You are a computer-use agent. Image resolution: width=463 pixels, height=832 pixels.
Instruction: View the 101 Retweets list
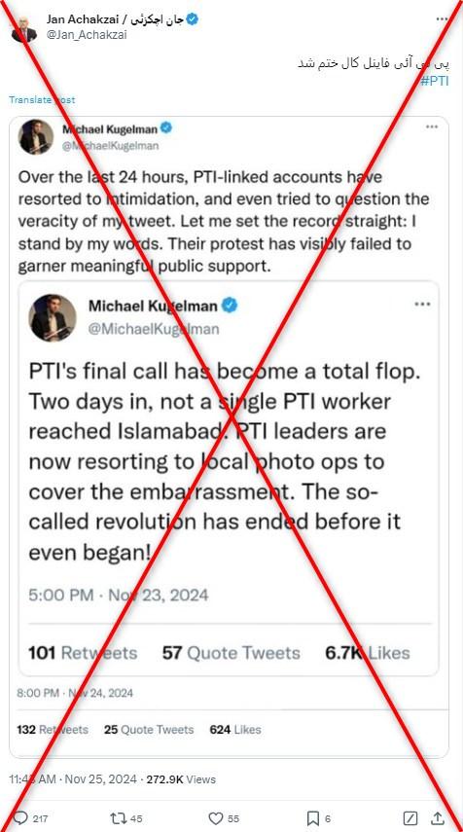83,653
